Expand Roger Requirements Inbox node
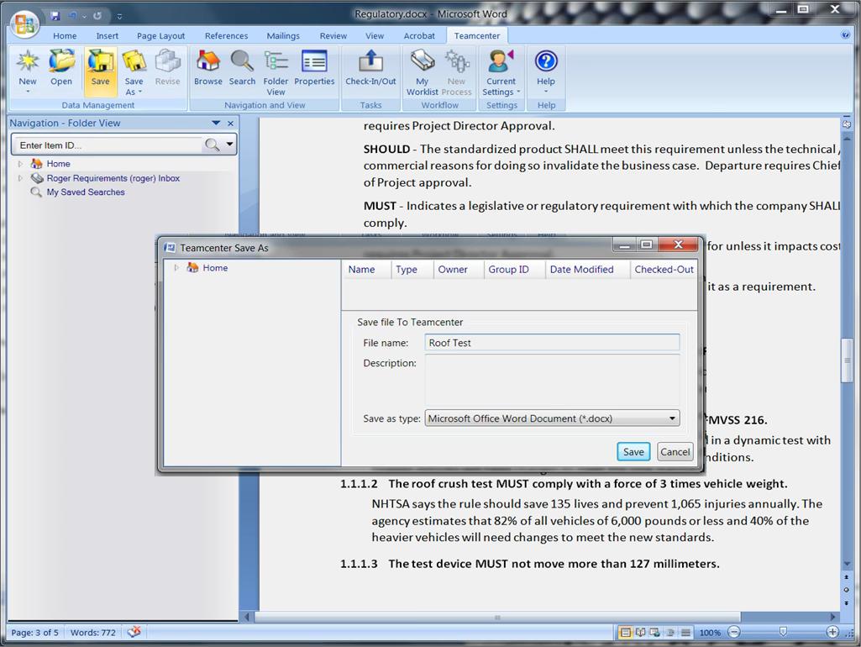Image resolution: width=861 pixels, height=647 pixels. pos(20,178)
